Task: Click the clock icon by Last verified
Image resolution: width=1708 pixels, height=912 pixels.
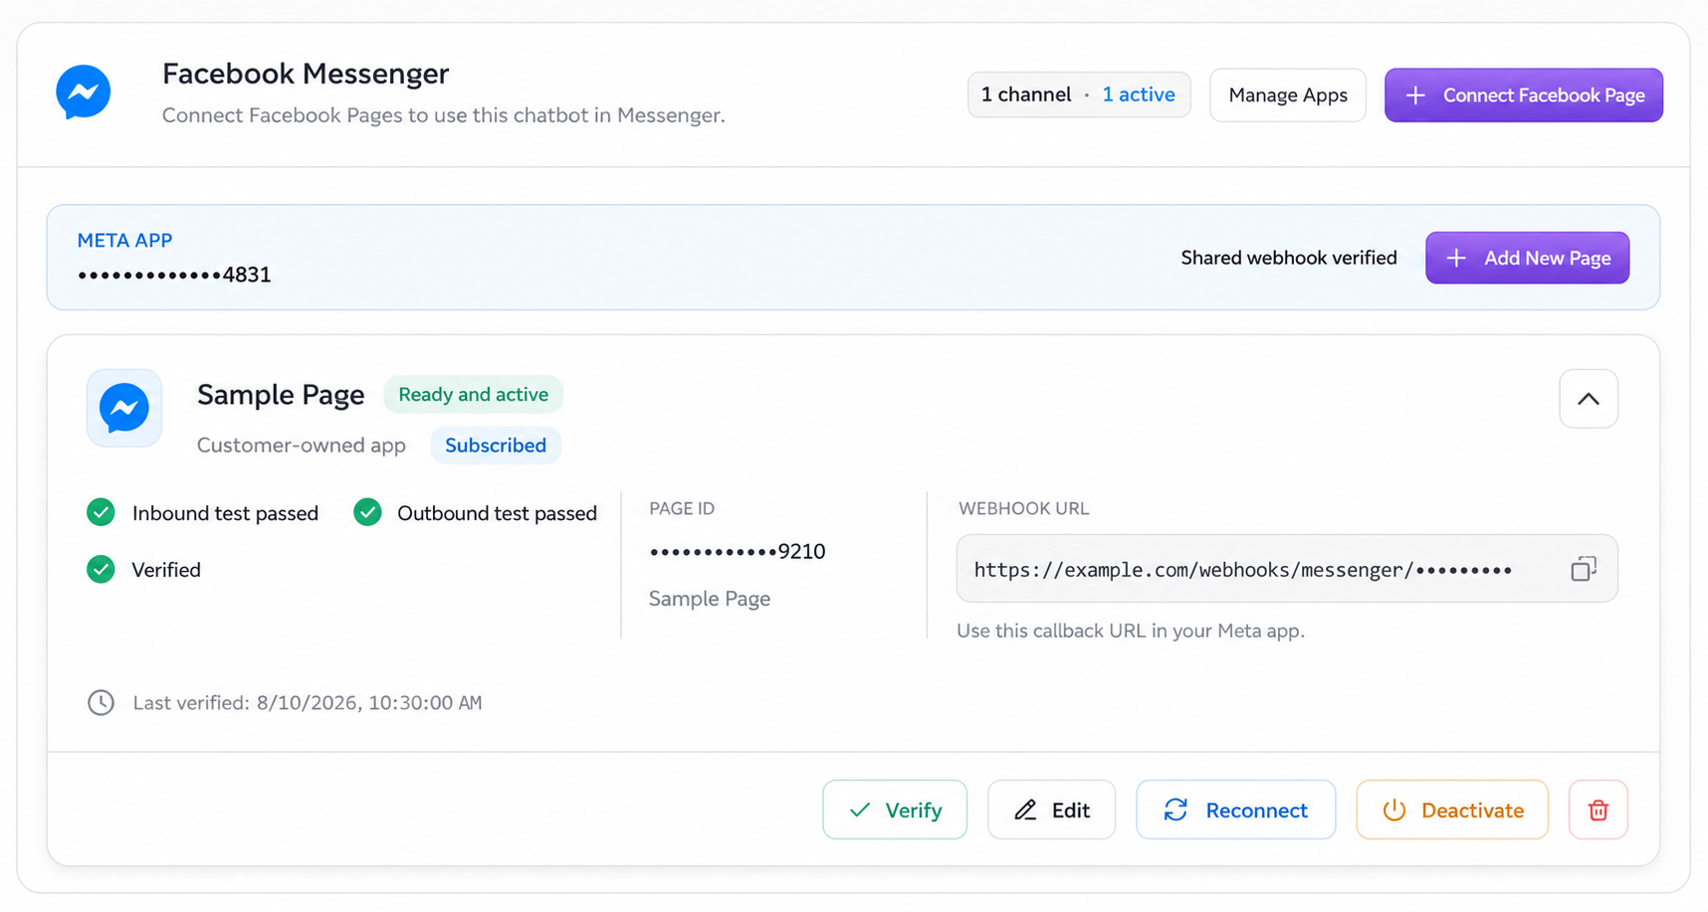Action: click(x=101, y=703)
